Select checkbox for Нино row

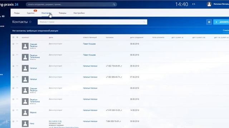point(14,121)
